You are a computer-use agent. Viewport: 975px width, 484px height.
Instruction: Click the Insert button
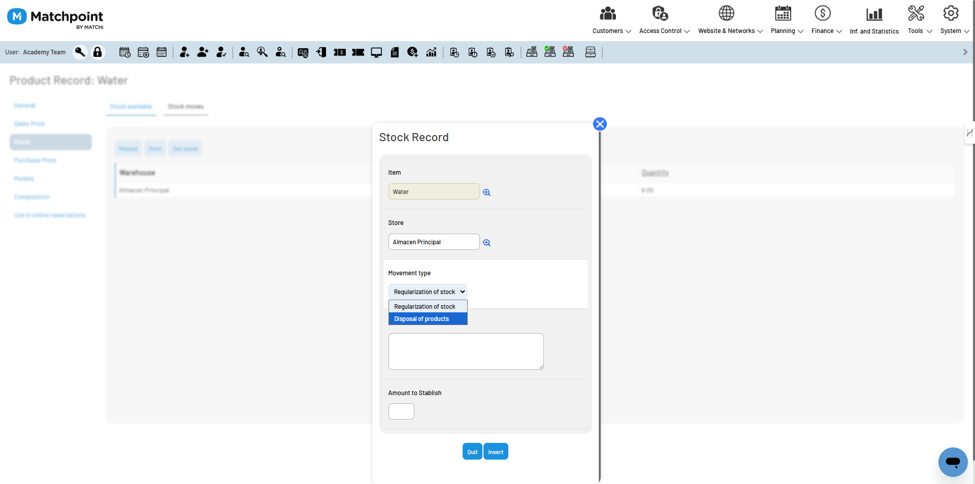pos(496,451)
